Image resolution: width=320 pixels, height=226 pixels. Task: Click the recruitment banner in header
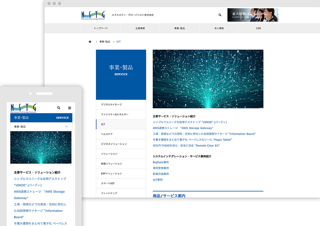coord(252,15)
